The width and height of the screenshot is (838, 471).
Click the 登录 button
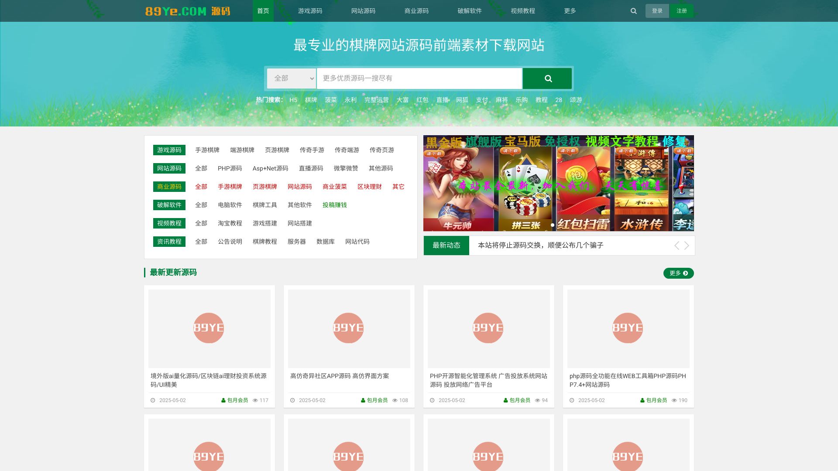657,11
